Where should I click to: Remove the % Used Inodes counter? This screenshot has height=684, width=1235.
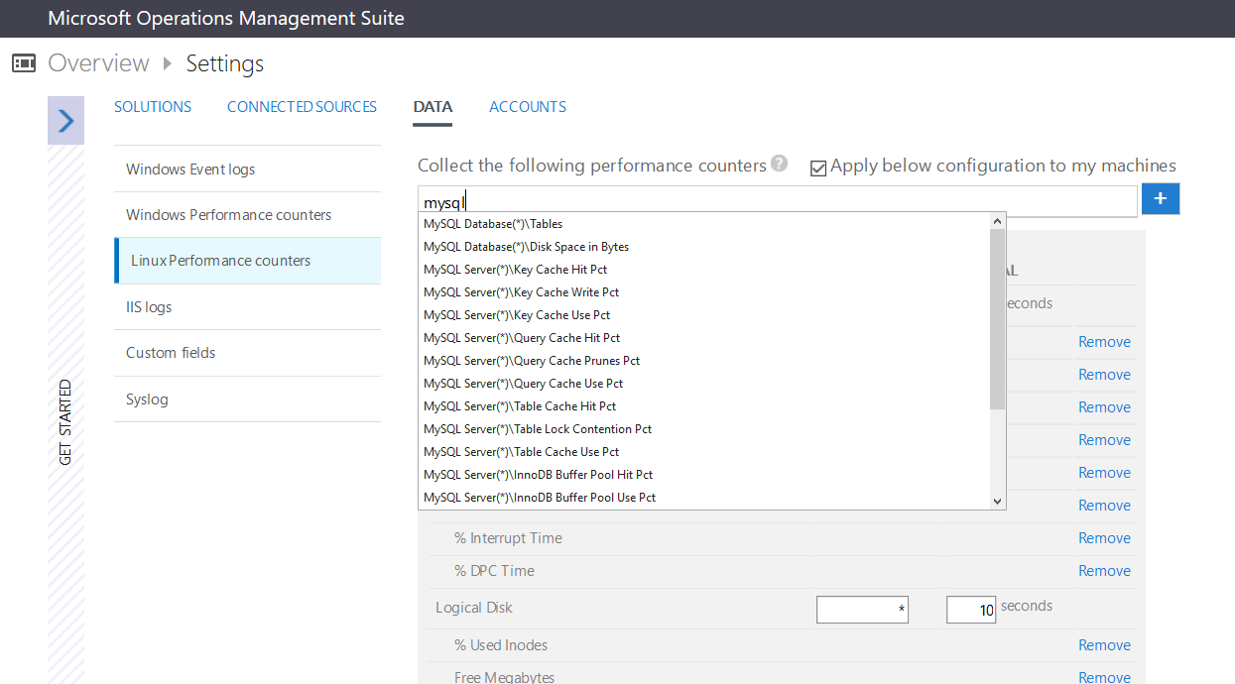[x=1104, y=645]
